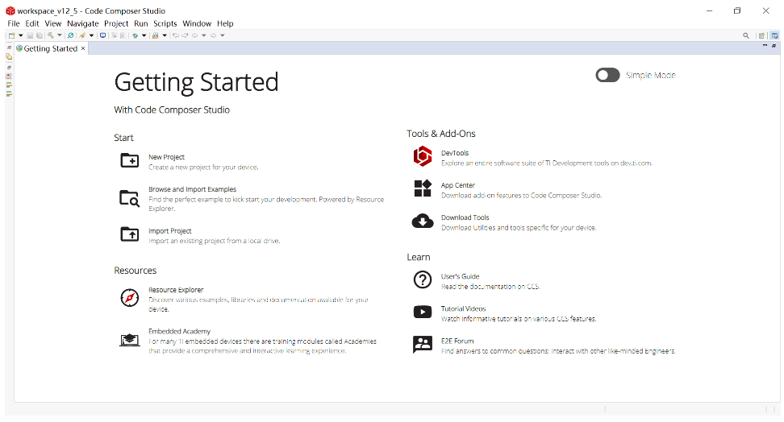Toggle the Simple Mode switch

[607, 75]
